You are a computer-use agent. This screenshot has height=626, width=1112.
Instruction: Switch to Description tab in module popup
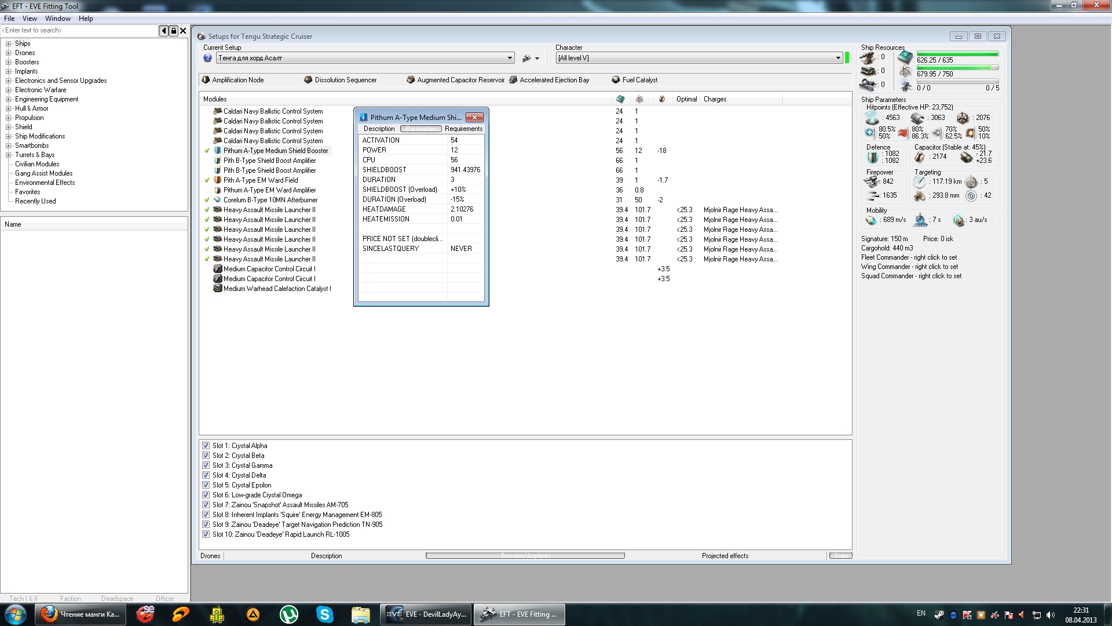pyautogui.click(x=379, y=129)
